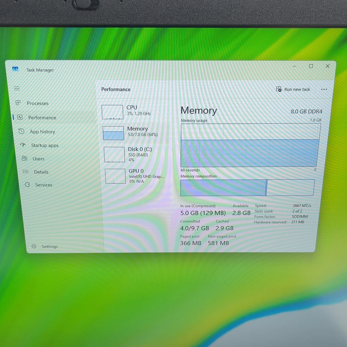Maximize the Task Manager window
The width and height of the screenshot is (347, 347).
coord(311,66)
